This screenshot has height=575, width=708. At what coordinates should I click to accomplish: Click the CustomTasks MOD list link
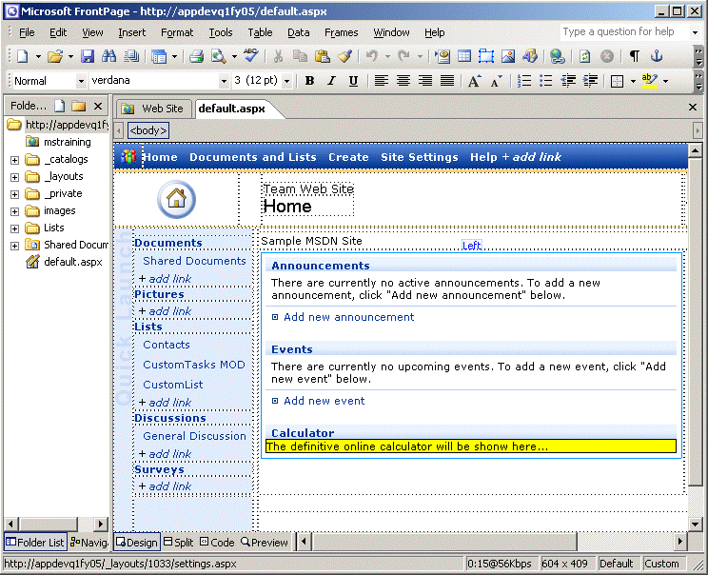[194, 365]
